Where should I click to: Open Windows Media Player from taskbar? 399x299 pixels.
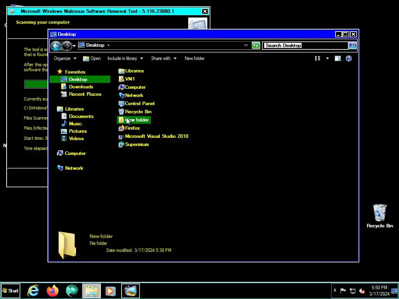(x=110, y=291)
